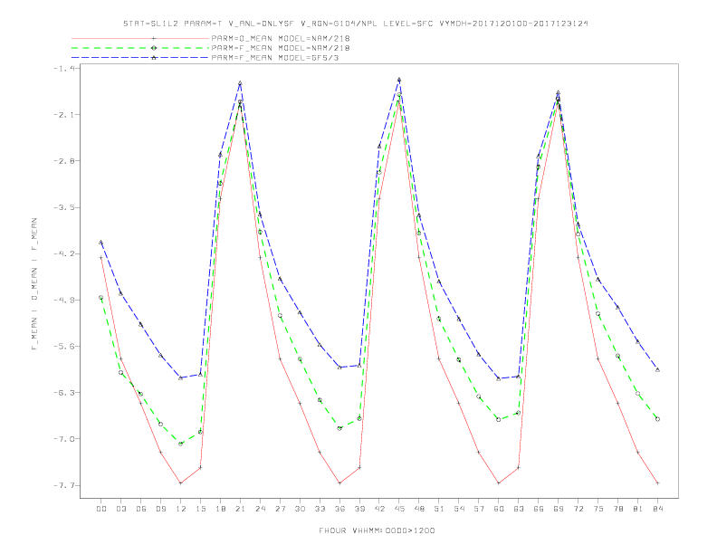
Task: Click forecast hour tick label 48
Action: [x=419, y=509]
